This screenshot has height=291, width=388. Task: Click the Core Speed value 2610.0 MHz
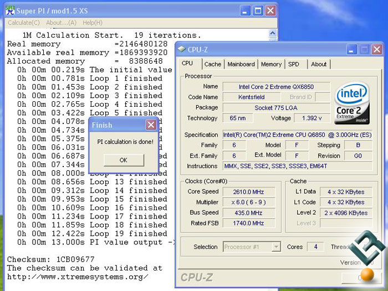click(248, 192)
